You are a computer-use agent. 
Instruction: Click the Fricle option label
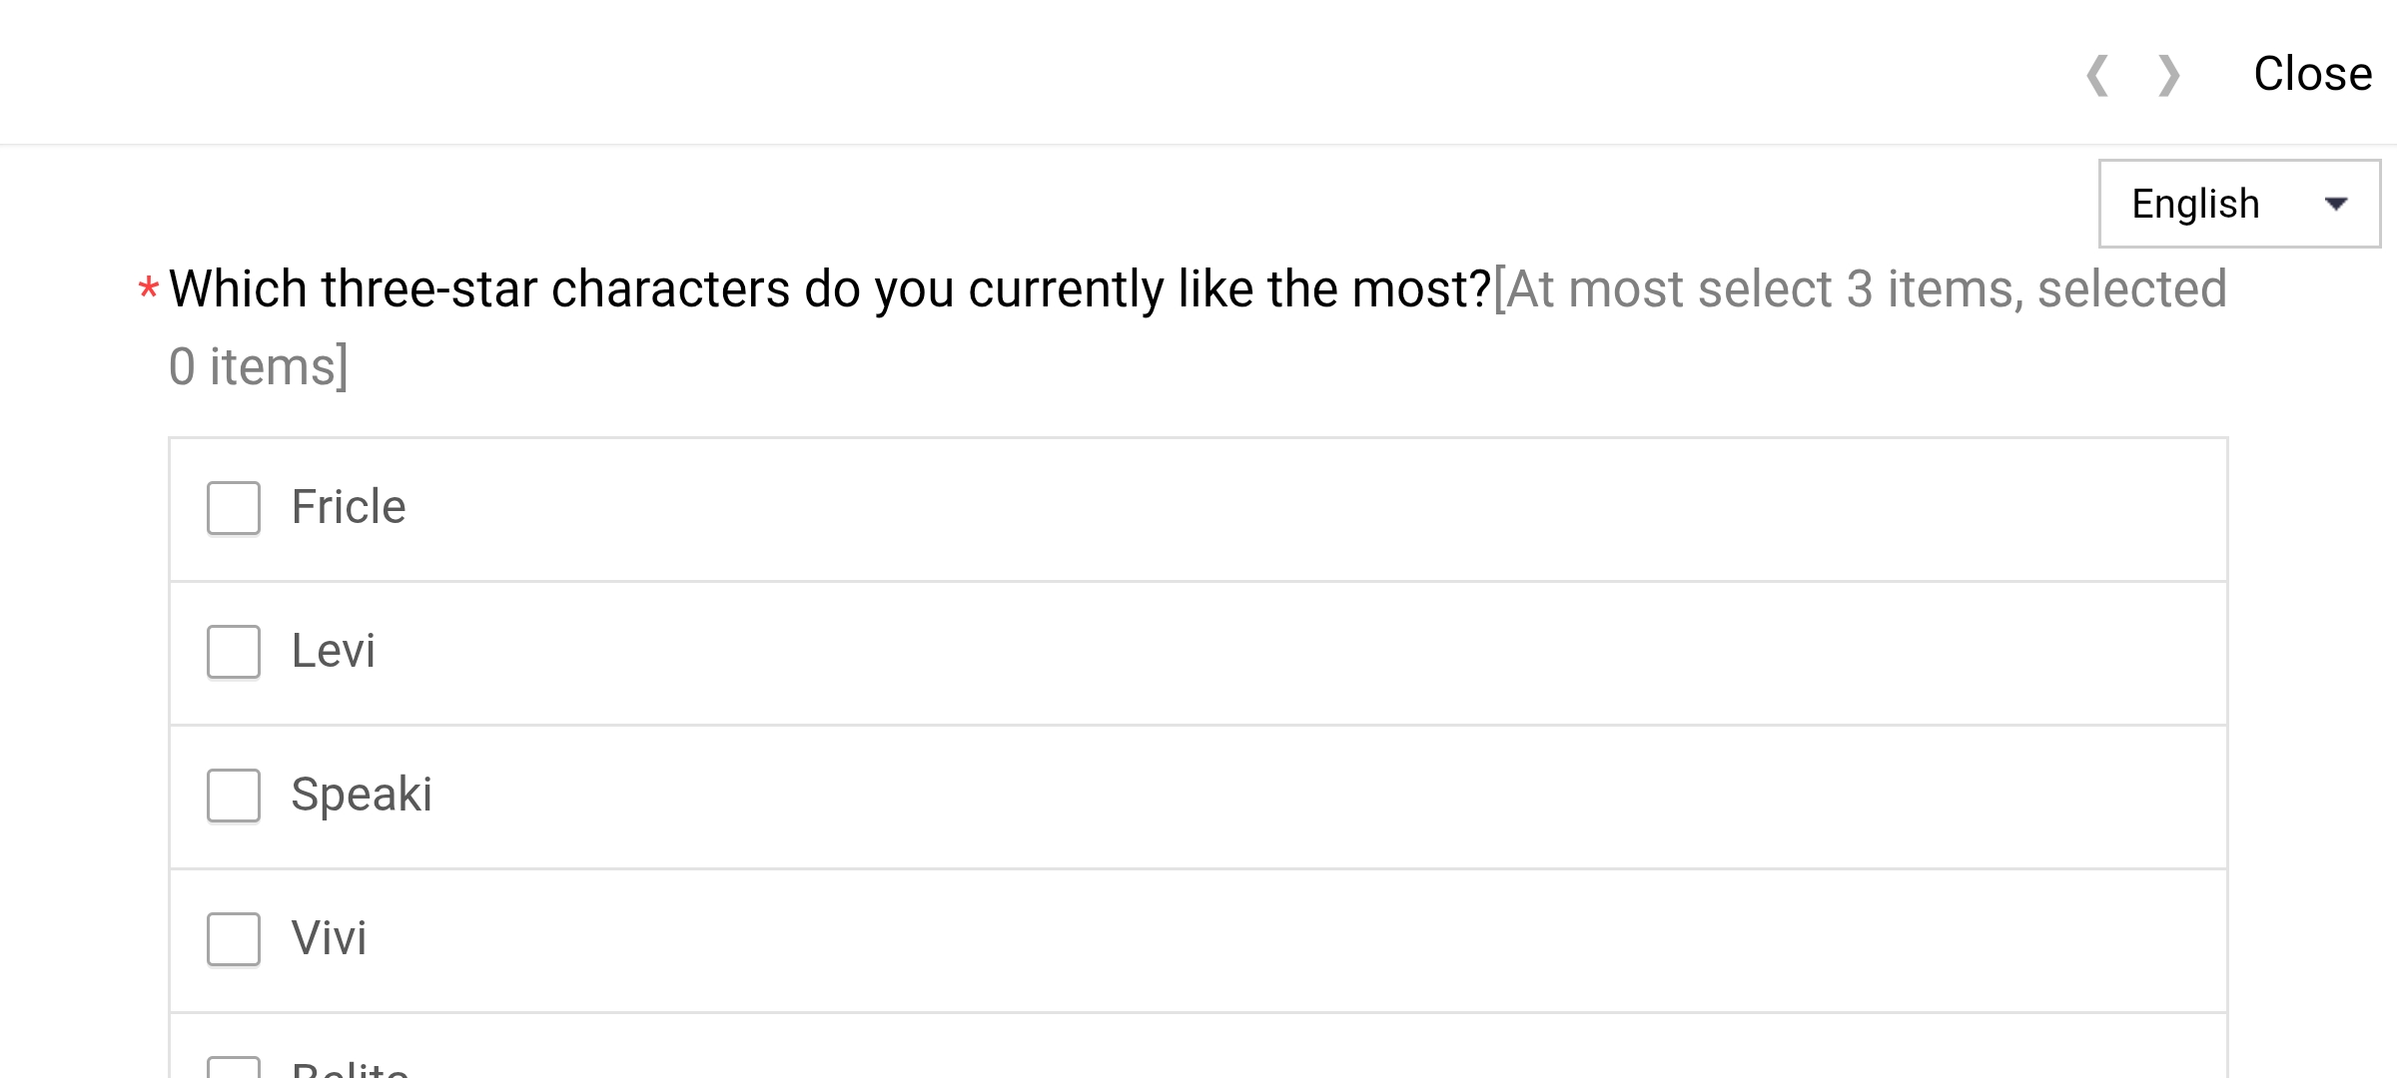pyautogui.click(x=349, y=508)
